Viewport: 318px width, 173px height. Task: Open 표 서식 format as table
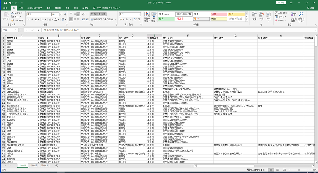coord(154,17)
